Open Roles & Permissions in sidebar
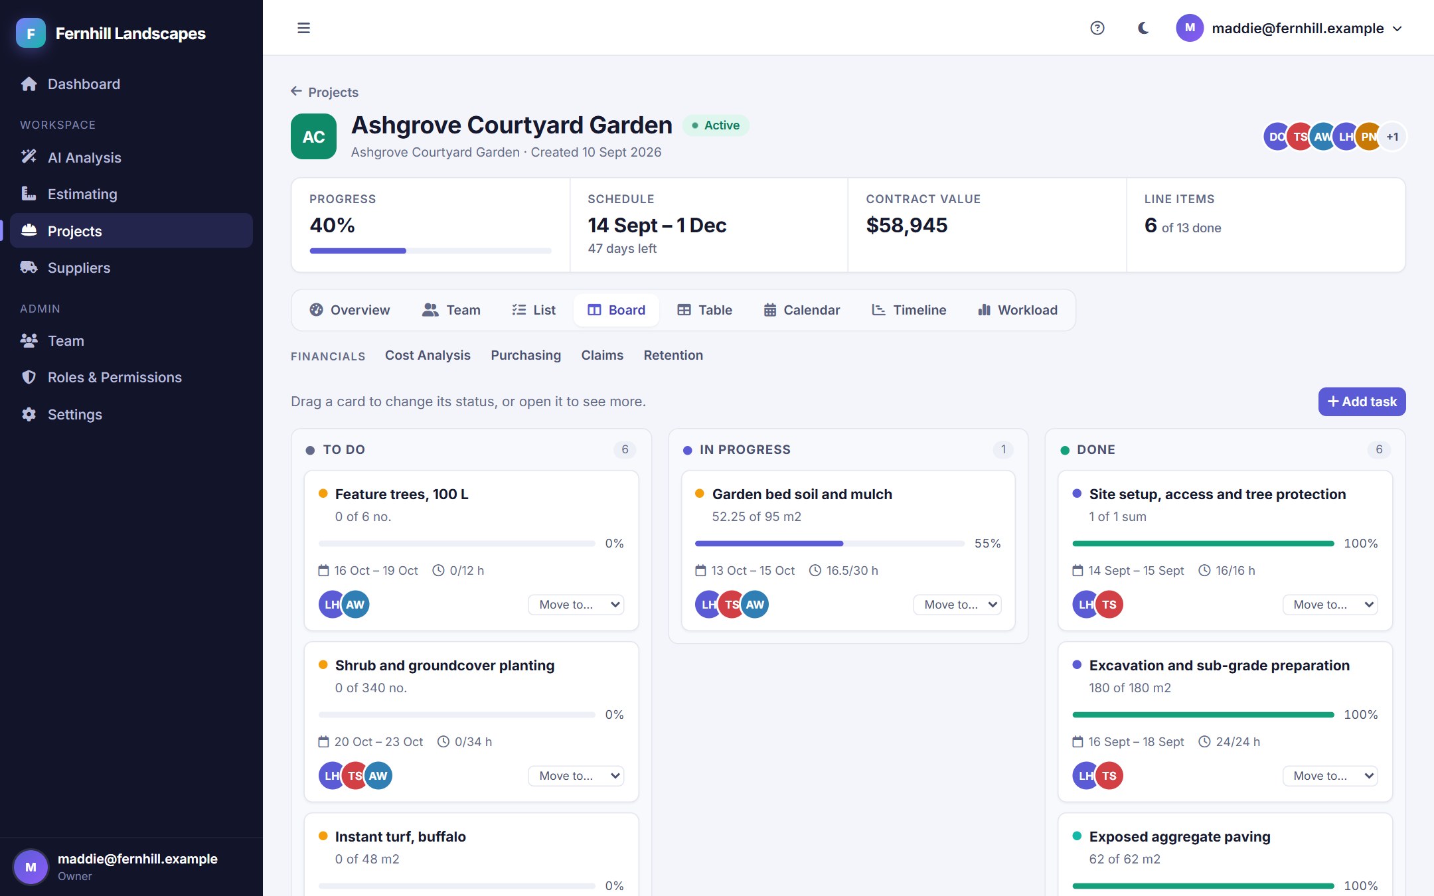Viewport: 1434px width, 896px height. (x=131, y=377)
